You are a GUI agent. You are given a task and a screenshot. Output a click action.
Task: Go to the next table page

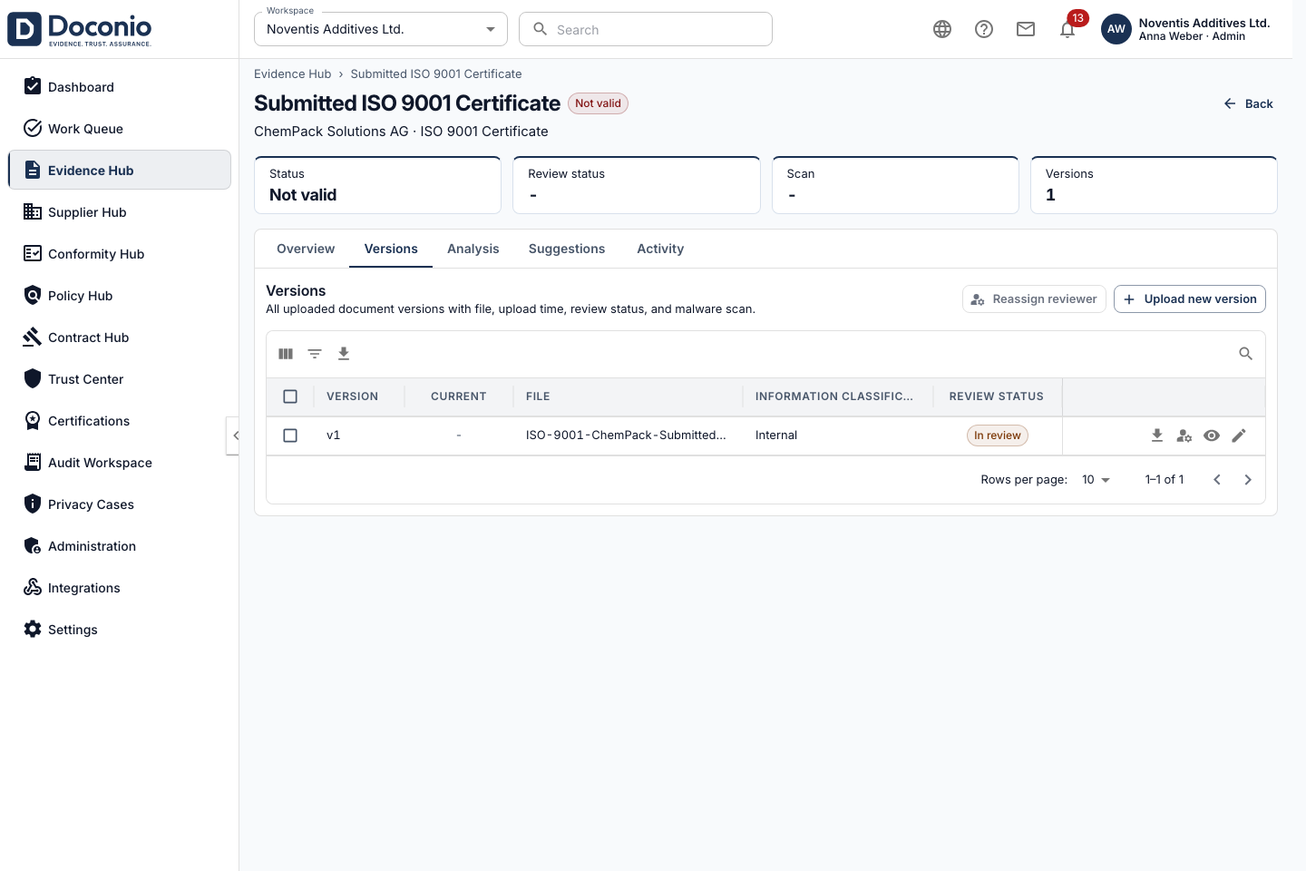point(1248,480)
